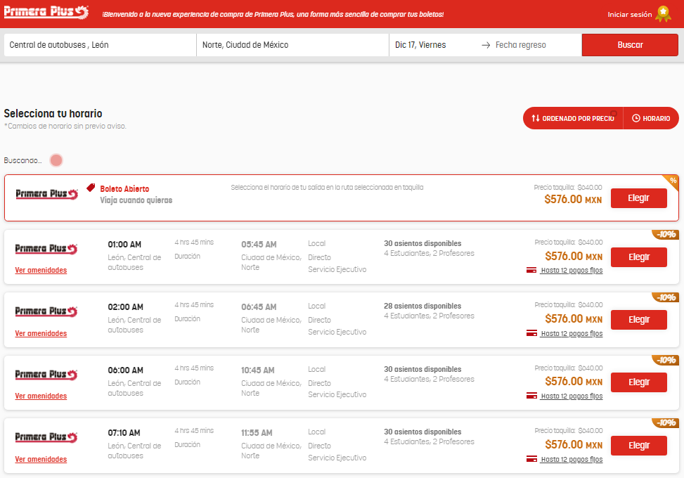The width and height of the screenshot is (684, 478).
Task: Click the percent corner badge on Boleto Abierto
Action: point(672,181)
